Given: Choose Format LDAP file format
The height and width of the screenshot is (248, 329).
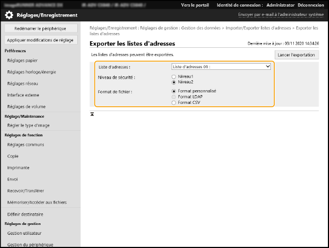Looking at the screenshot, I should tap(174, 97).
